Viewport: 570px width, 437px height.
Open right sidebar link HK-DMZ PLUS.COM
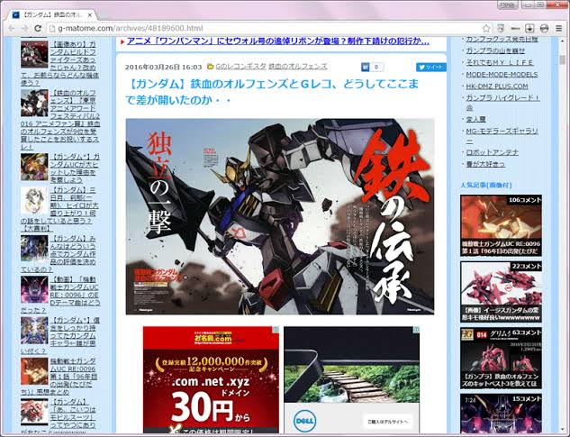point(497,86)
